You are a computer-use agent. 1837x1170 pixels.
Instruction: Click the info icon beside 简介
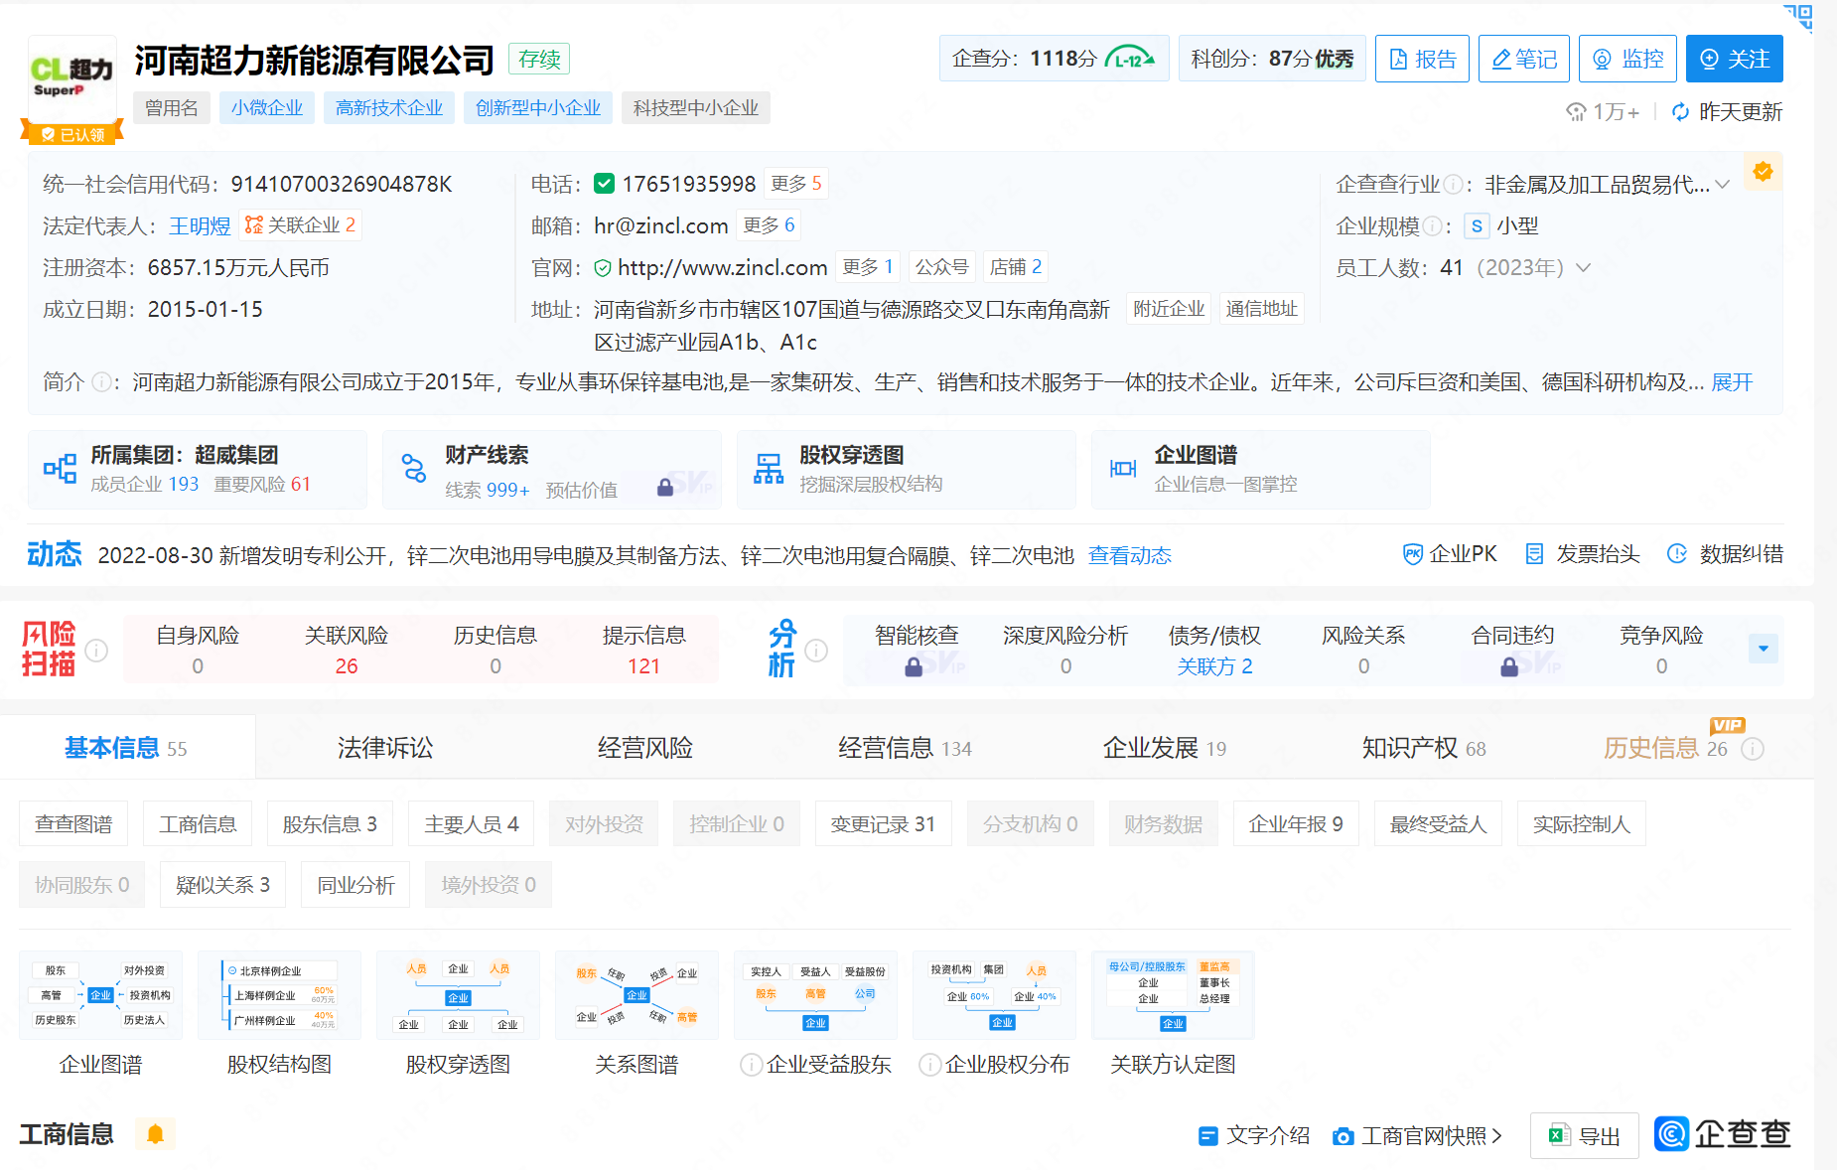pyautogui.click(x=101, y=382)
